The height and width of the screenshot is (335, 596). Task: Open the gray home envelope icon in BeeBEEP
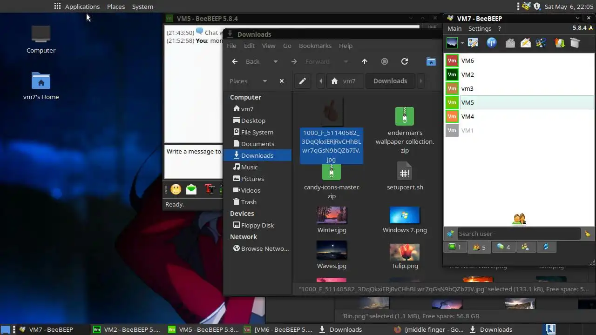coord(510,43)
